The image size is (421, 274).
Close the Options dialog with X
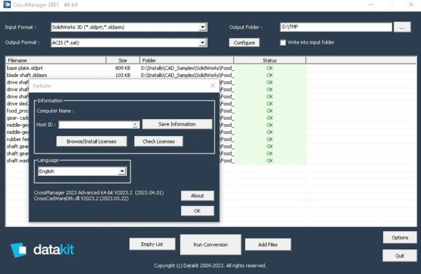pyautogui.click(x=213, y=85)
